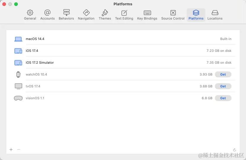Click the 7.23 GB on disk text
Image resolution: width=246 pixels, height=160 pixels.
(219, 51)
